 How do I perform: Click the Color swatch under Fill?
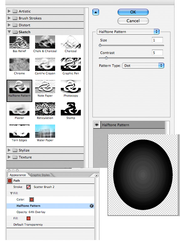[x=32, y=200]
